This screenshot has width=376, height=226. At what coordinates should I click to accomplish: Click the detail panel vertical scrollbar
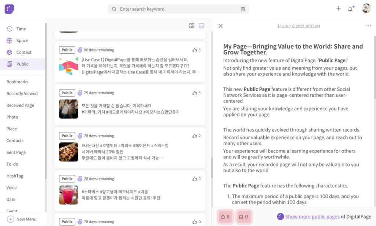[375, 67]
